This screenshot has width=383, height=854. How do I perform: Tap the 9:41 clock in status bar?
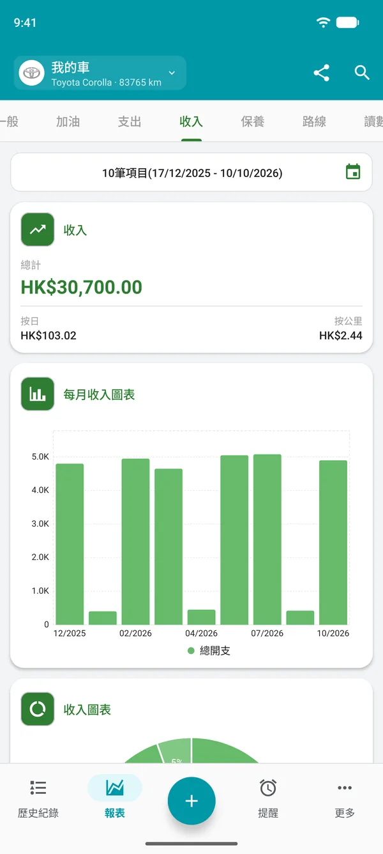click(x=25, y=22)
